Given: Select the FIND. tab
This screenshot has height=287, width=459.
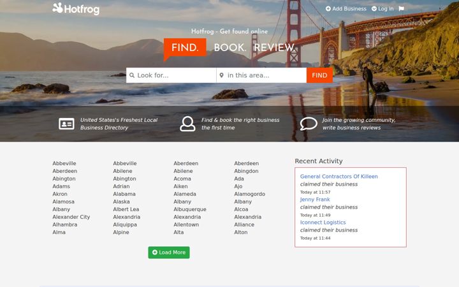Looking at the screenshot, I should (x=185, y=47).
